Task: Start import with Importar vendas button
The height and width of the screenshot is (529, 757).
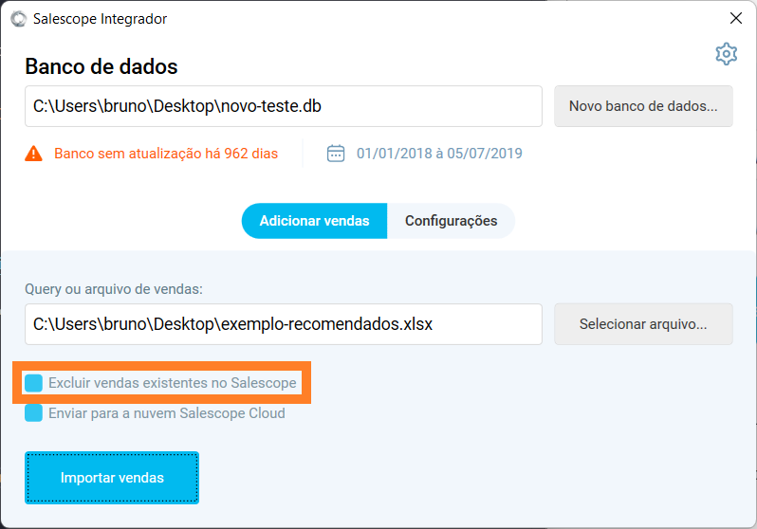Action: click(112, 478)
